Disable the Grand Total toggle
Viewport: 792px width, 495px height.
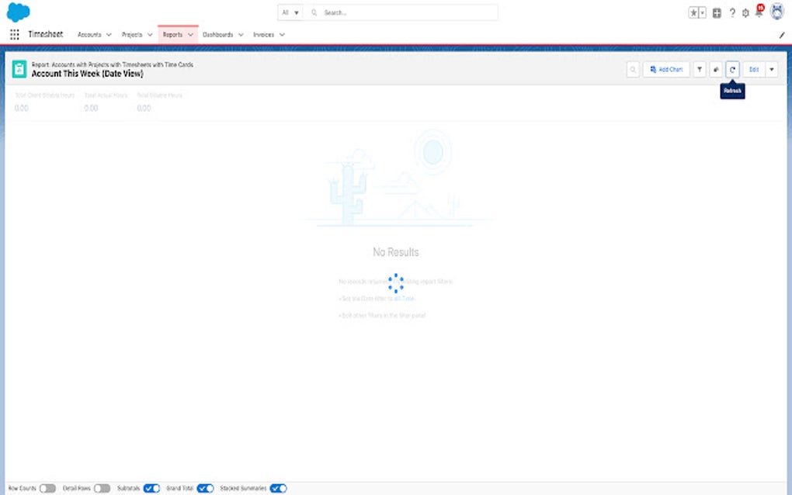point(205,488)
